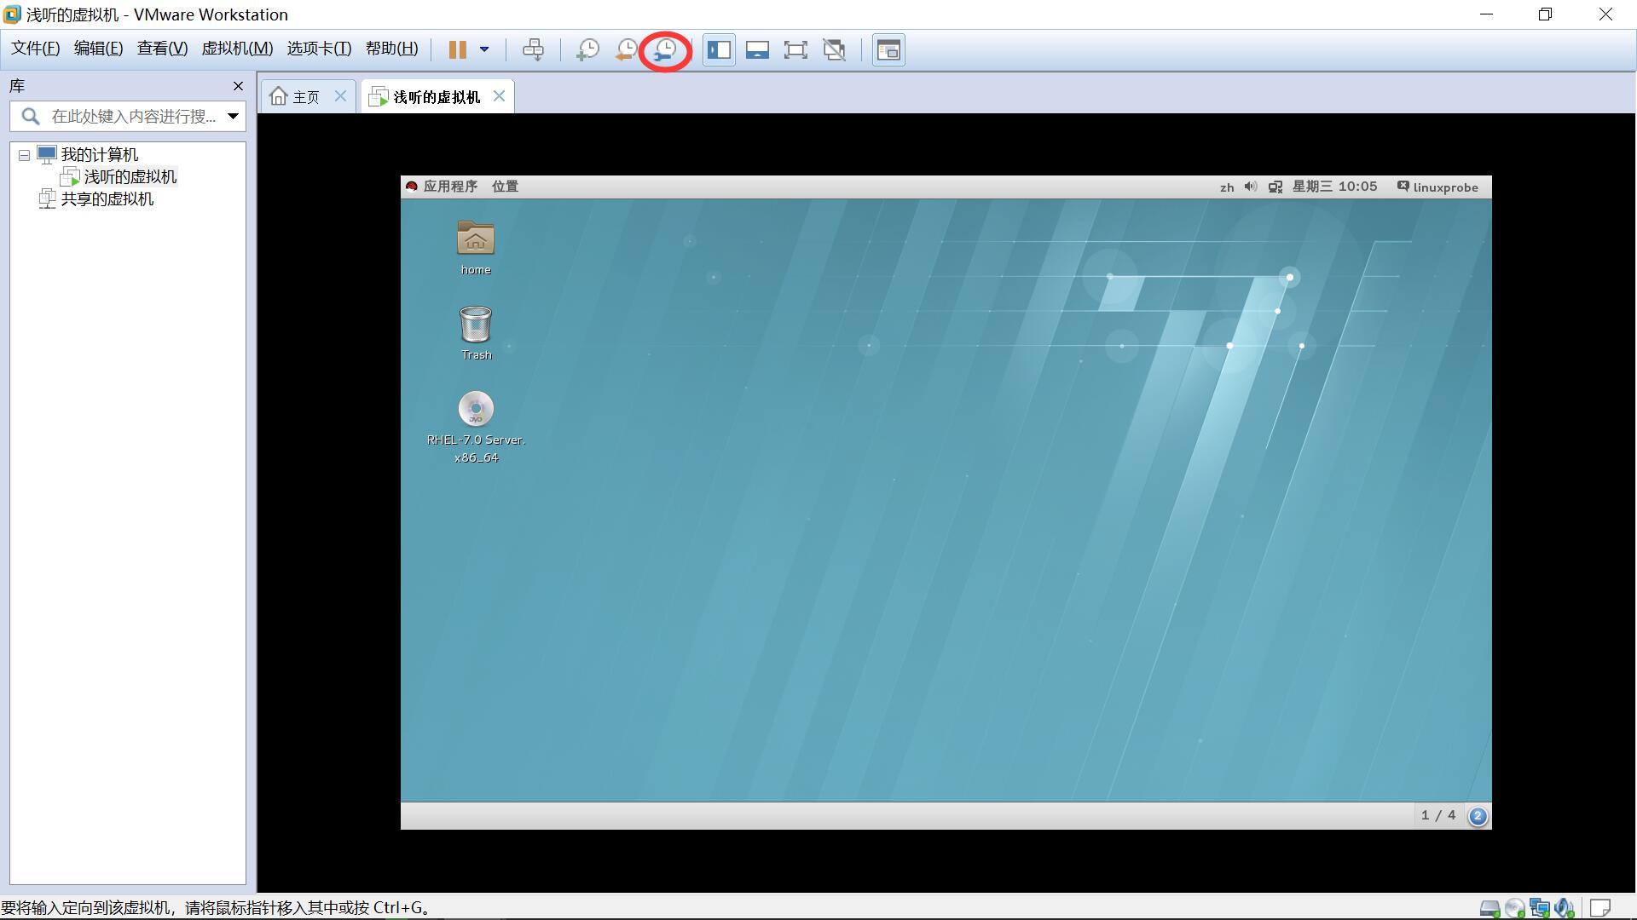Click the Unity mode toolbar icon

point(834,49)
